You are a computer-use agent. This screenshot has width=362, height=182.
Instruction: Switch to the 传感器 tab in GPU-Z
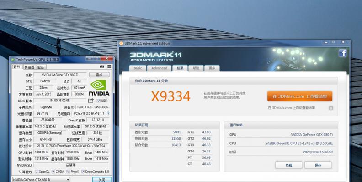29,67
